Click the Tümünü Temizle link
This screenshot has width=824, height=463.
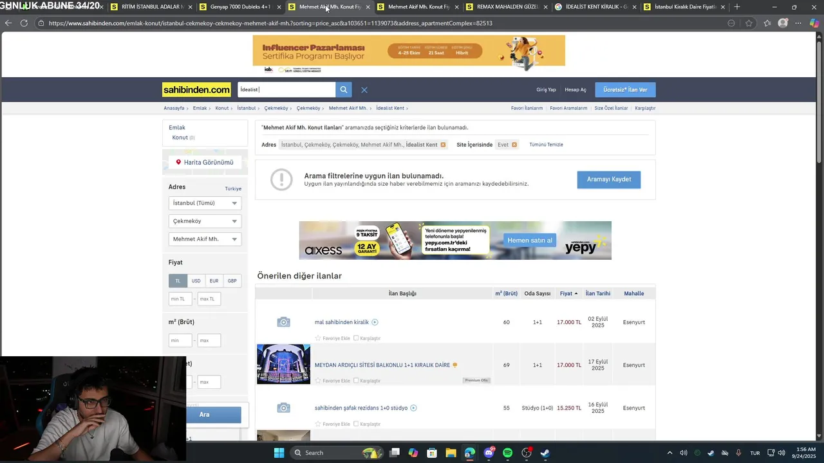tap(546, 145)
